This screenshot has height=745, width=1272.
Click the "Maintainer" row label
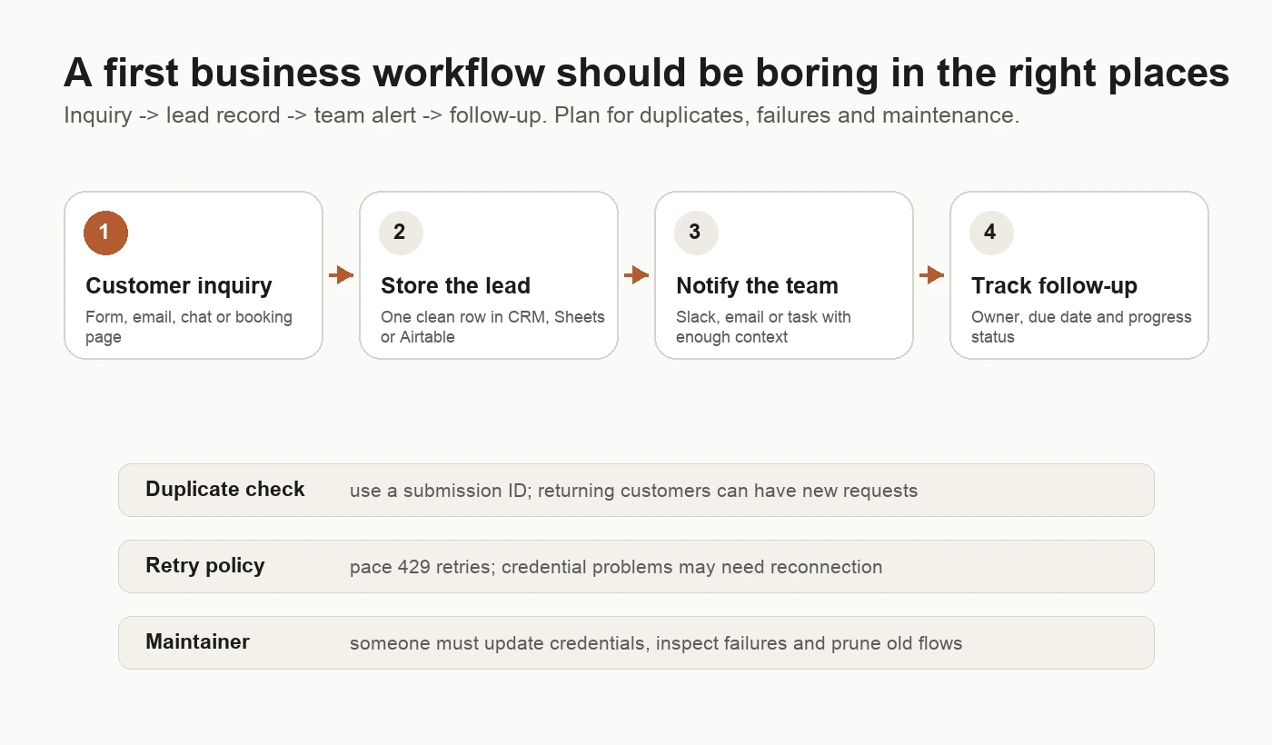(197, 642)
